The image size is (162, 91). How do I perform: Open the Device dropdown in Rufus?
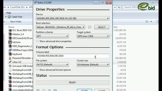(73, 18)
